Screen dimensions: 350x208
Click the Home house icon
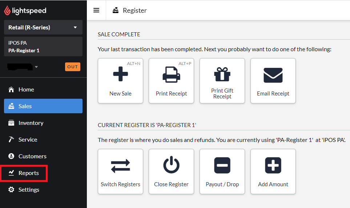point(11,89)
